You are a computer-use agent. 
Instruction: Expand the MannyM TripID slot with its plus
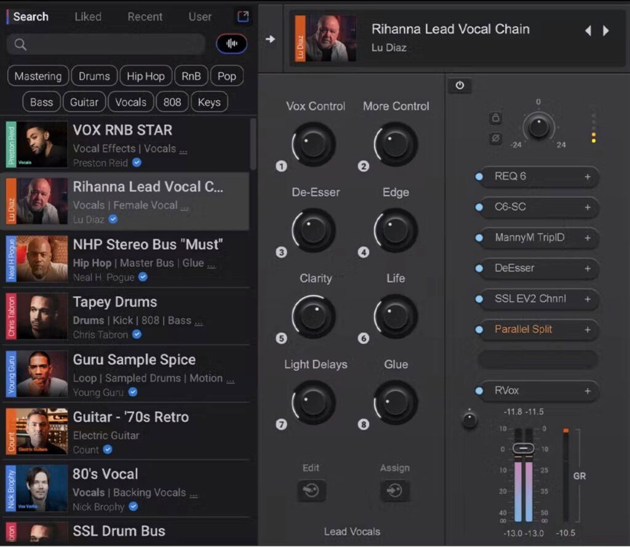coord(588,238)
